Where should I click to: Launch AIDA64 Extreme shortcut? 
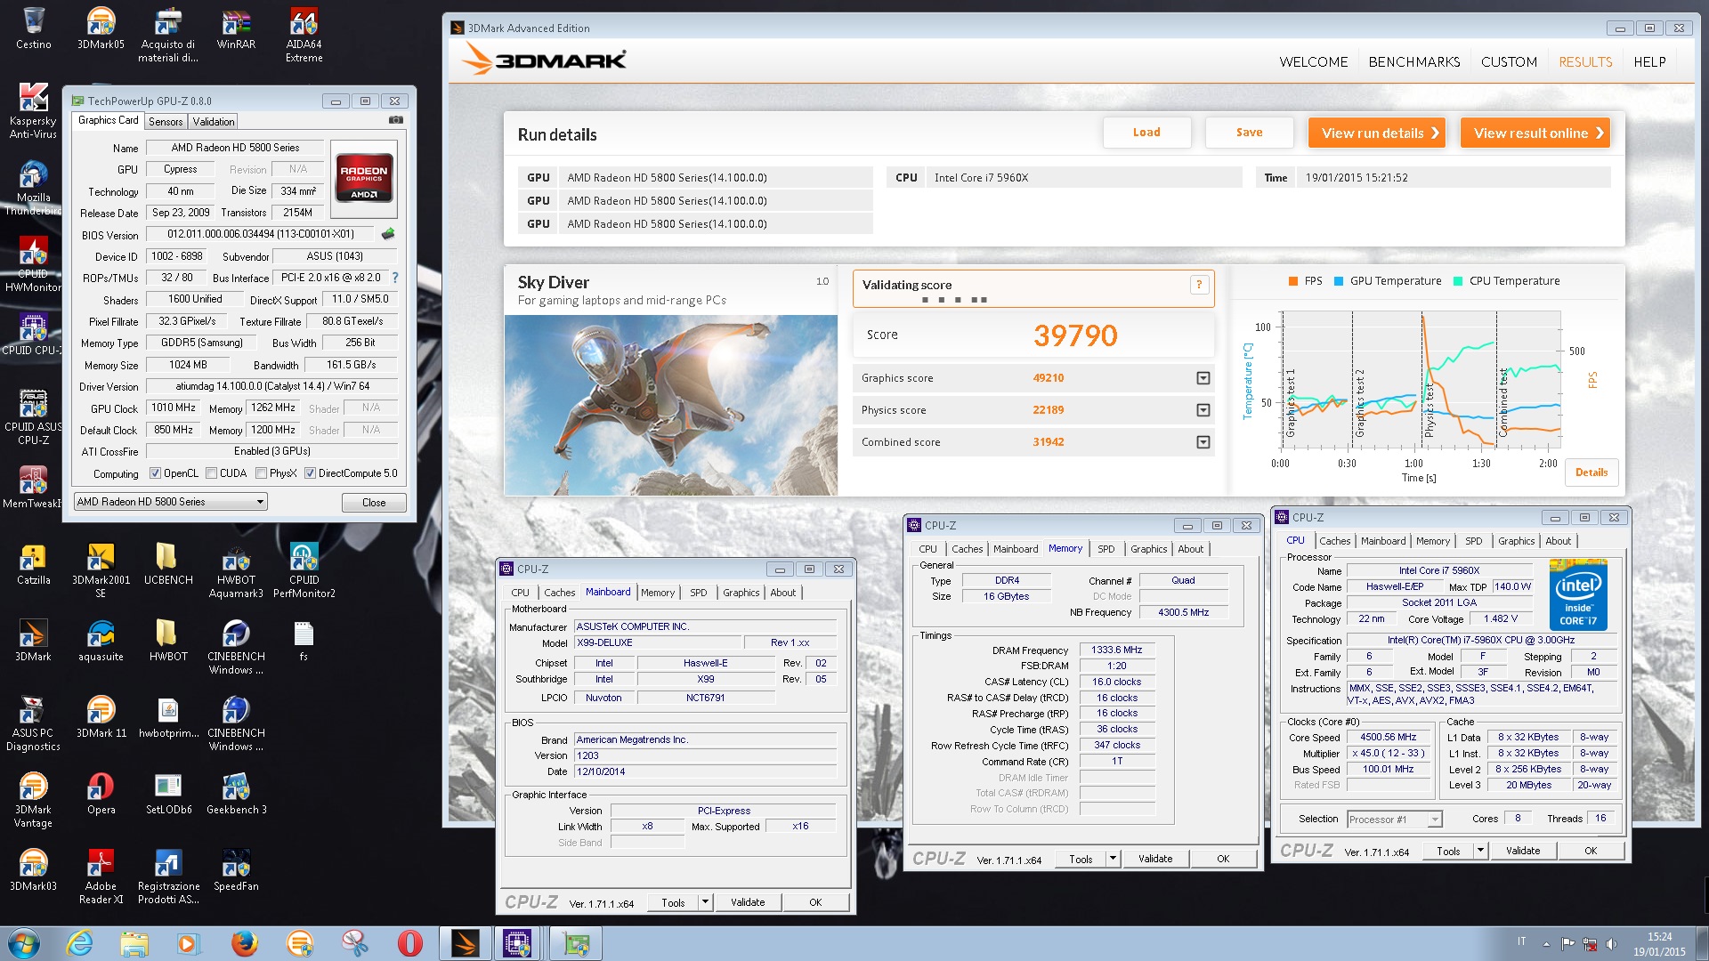click(304, 35)
